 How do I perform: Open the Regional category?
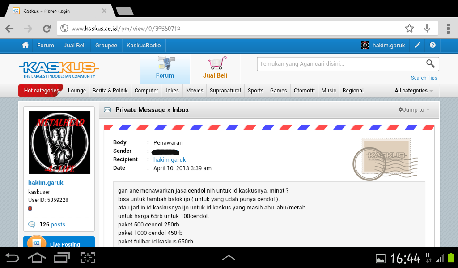coord(353,91)
